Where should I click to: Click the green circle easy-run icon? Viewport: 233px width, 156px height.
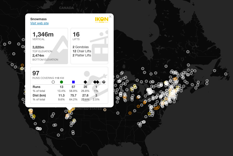[61, 82]
